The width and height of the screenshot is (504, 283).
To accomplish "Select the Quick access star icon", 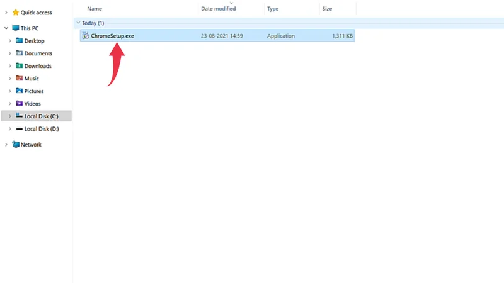I will [16, 12].
